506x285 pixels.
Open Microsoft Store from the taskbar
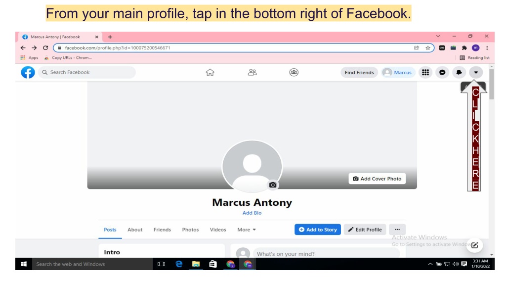click(x=213, y=264)
